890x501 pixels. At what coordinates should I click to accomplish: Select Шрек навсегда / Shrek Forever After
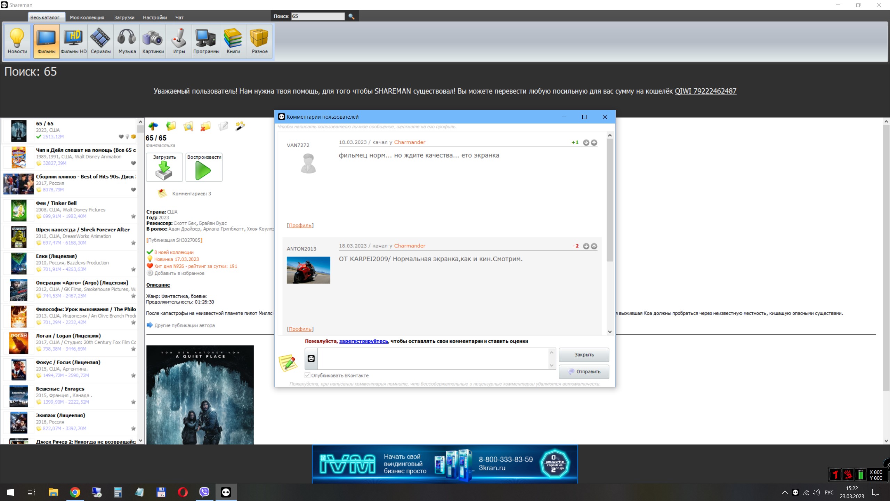coord(70,237)
